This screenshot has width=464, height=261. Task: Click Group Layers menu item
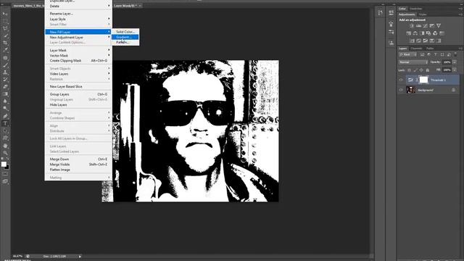click(78, 94)
